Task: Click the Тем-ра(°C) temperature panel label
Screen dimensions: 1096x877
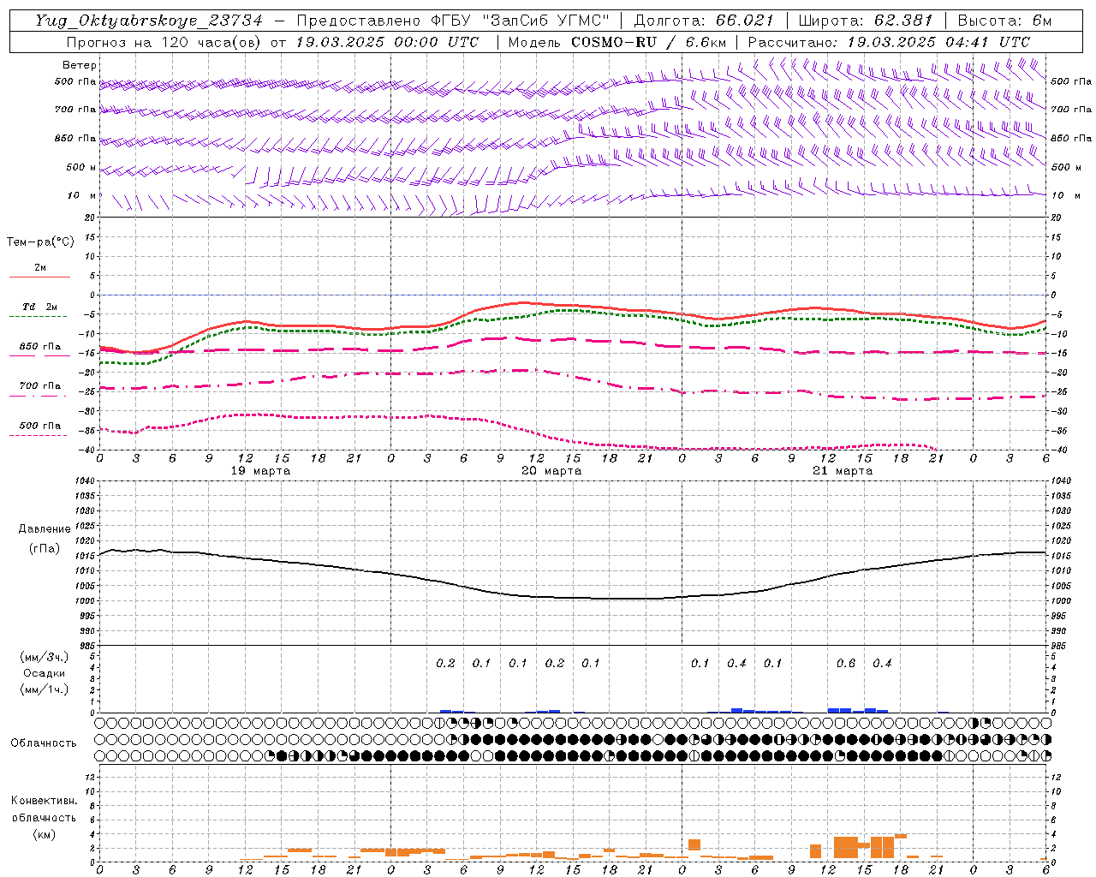Action: 40,242
